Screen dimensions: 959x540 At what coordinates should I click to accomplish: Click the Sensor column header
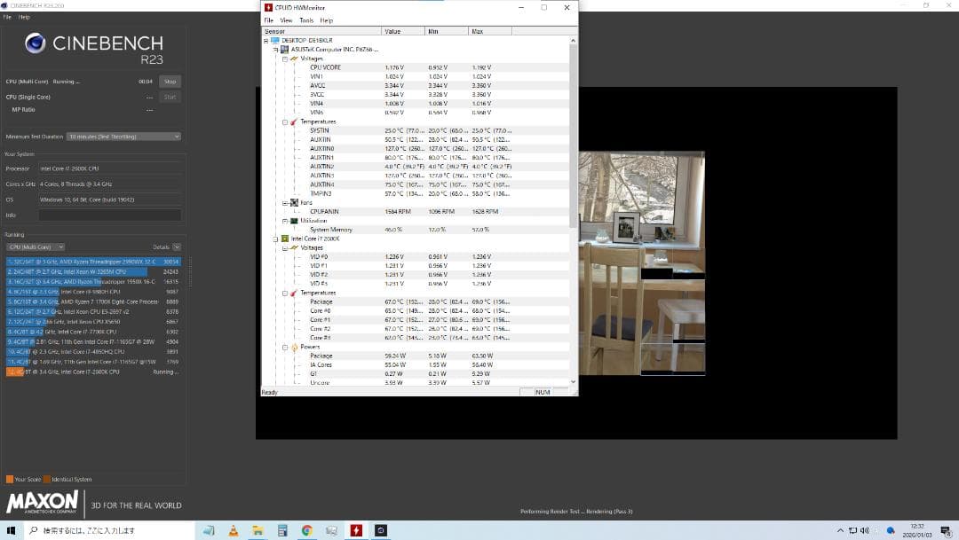click(322, 31)
